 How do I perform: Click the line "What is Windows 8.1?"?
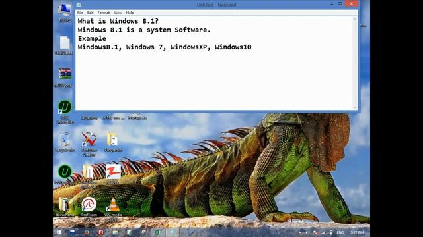[118, 21]
